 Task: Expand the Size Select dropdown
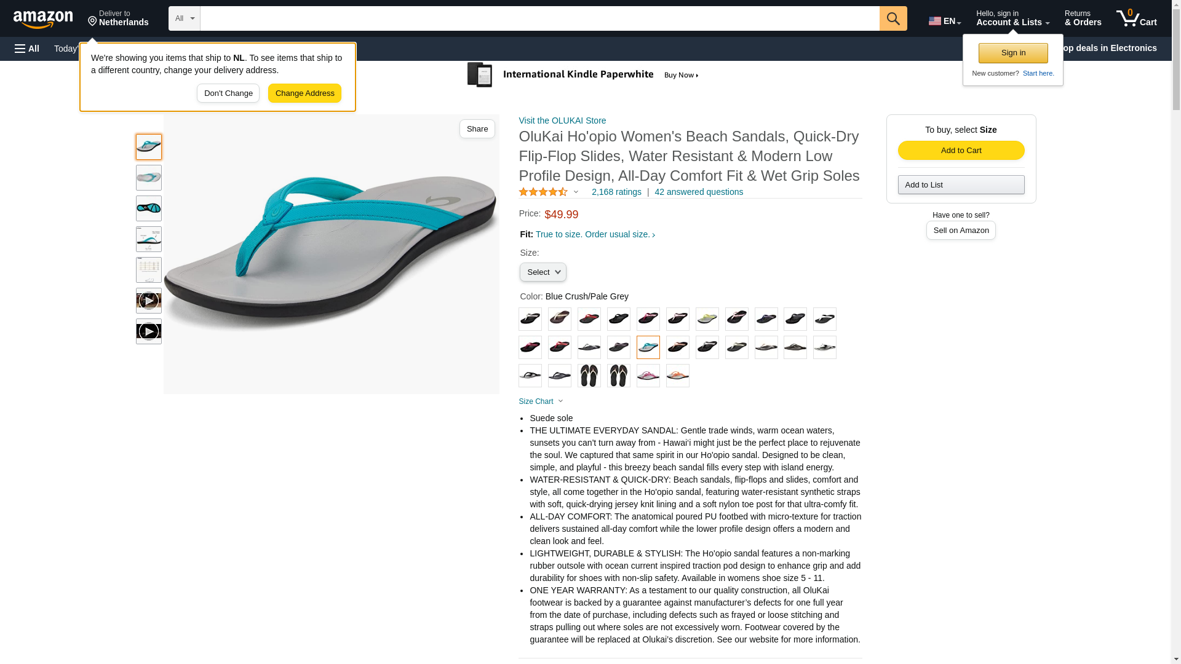543,272
